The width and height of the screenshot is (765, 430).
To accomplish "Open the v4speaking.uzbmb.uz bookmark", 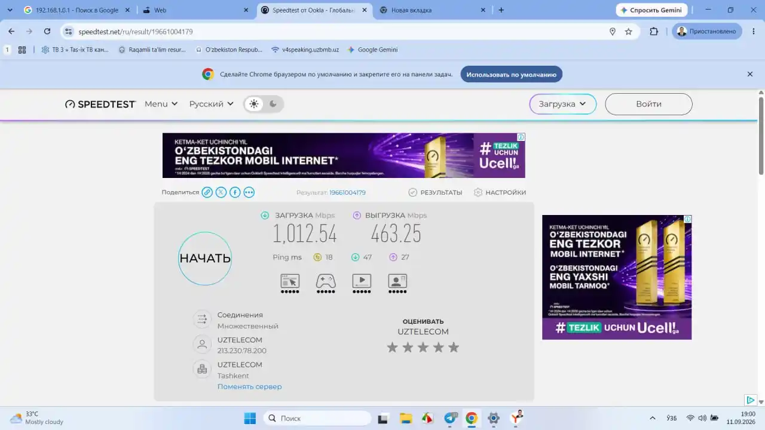I will tap(305, 50).
